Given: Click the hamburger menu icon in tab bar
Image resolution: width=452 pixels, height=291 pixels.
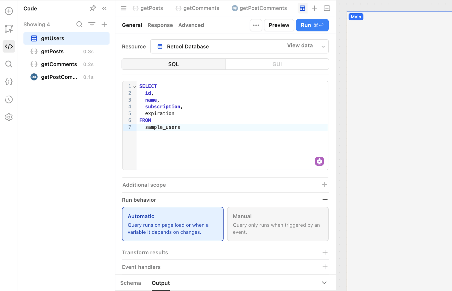Looking at the screenshot, I should 124,8.
